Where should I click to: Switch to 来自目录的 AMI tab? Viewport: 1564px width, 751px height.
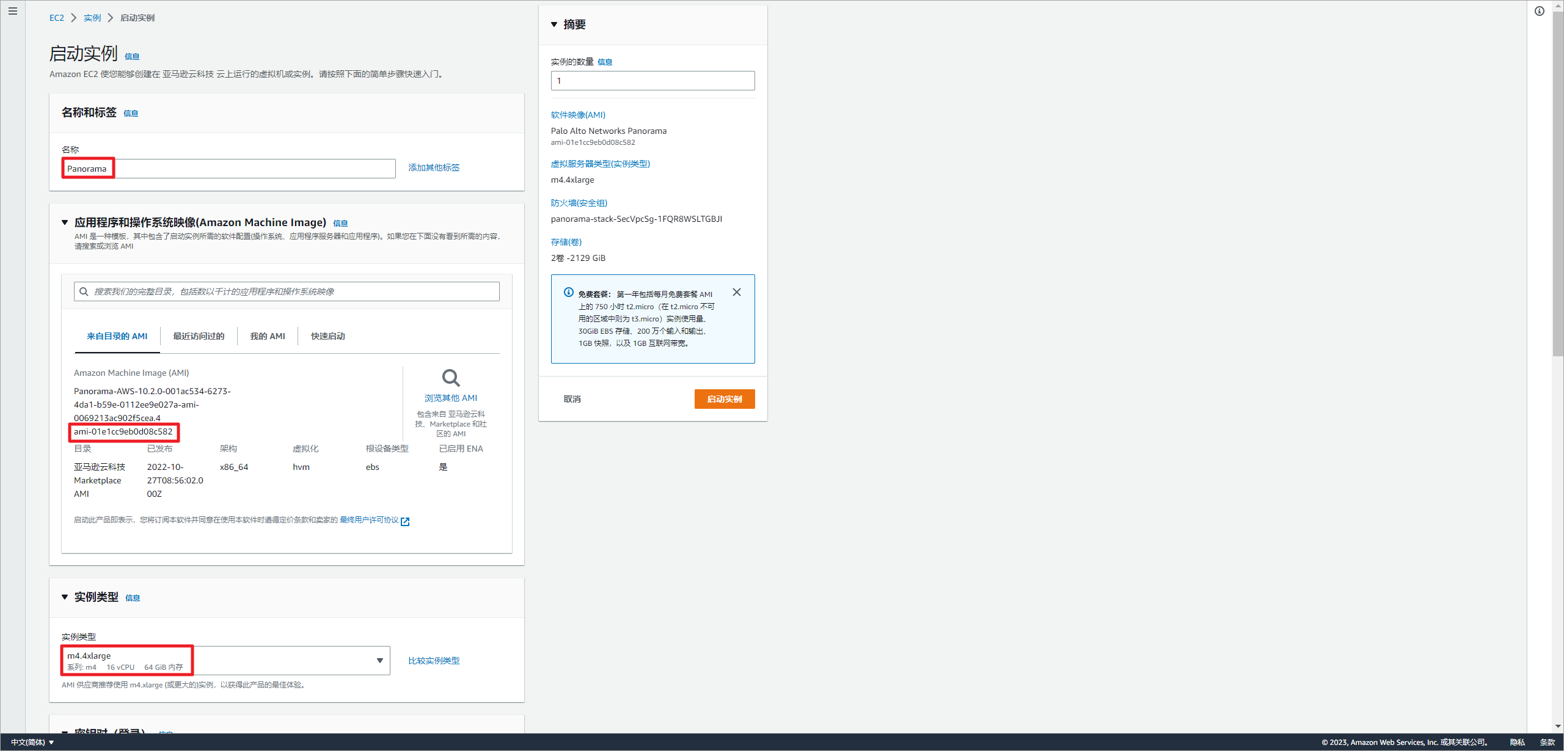(x=117, y=336)
